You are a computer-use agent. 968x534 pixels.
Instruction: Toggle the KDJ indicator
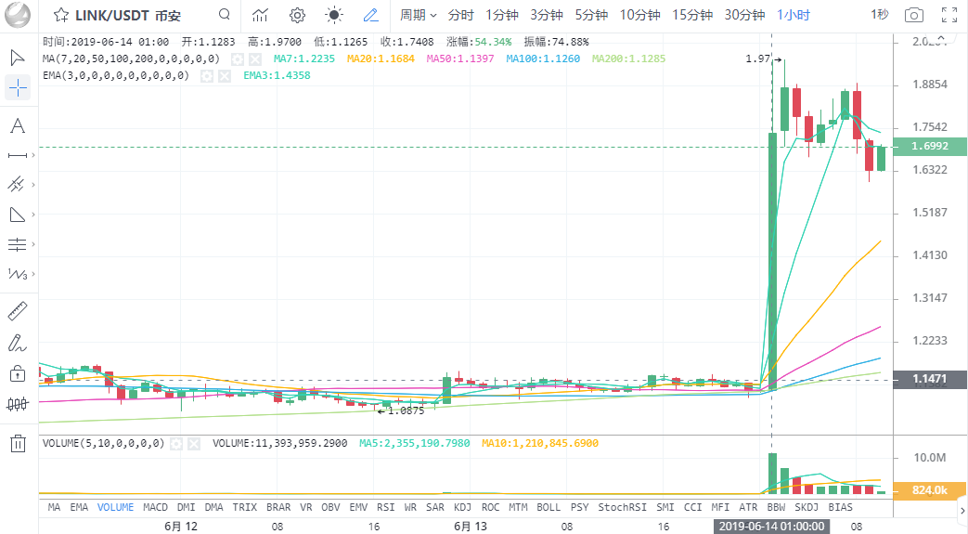(x=462, y=507)
